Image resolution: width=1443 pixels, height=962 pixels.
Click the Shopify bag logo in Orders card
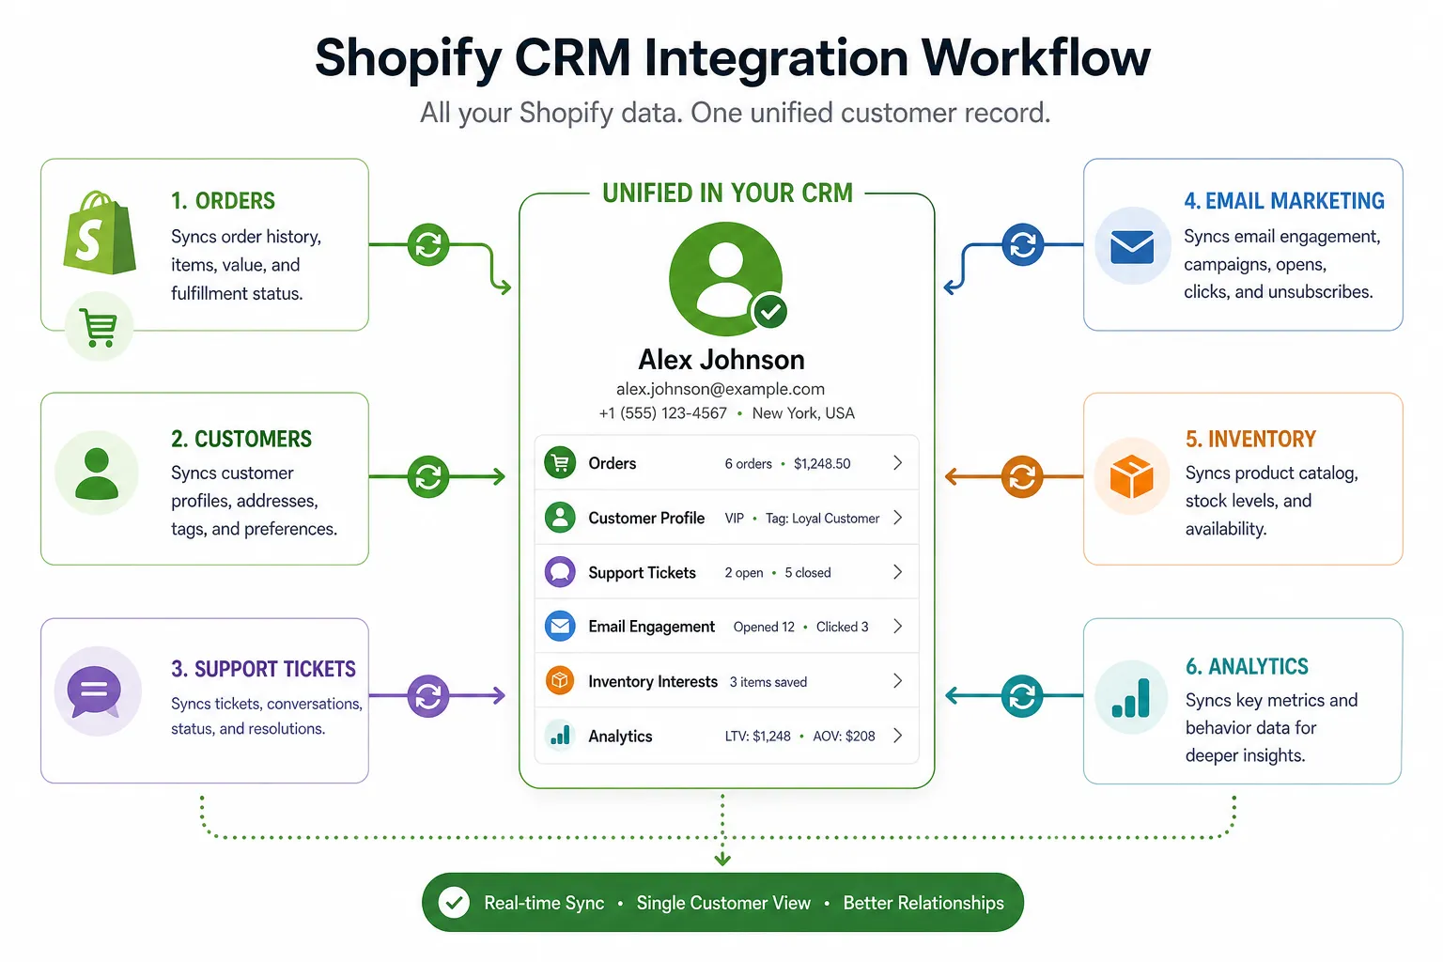pyautogui.click(x=100, y=233)
